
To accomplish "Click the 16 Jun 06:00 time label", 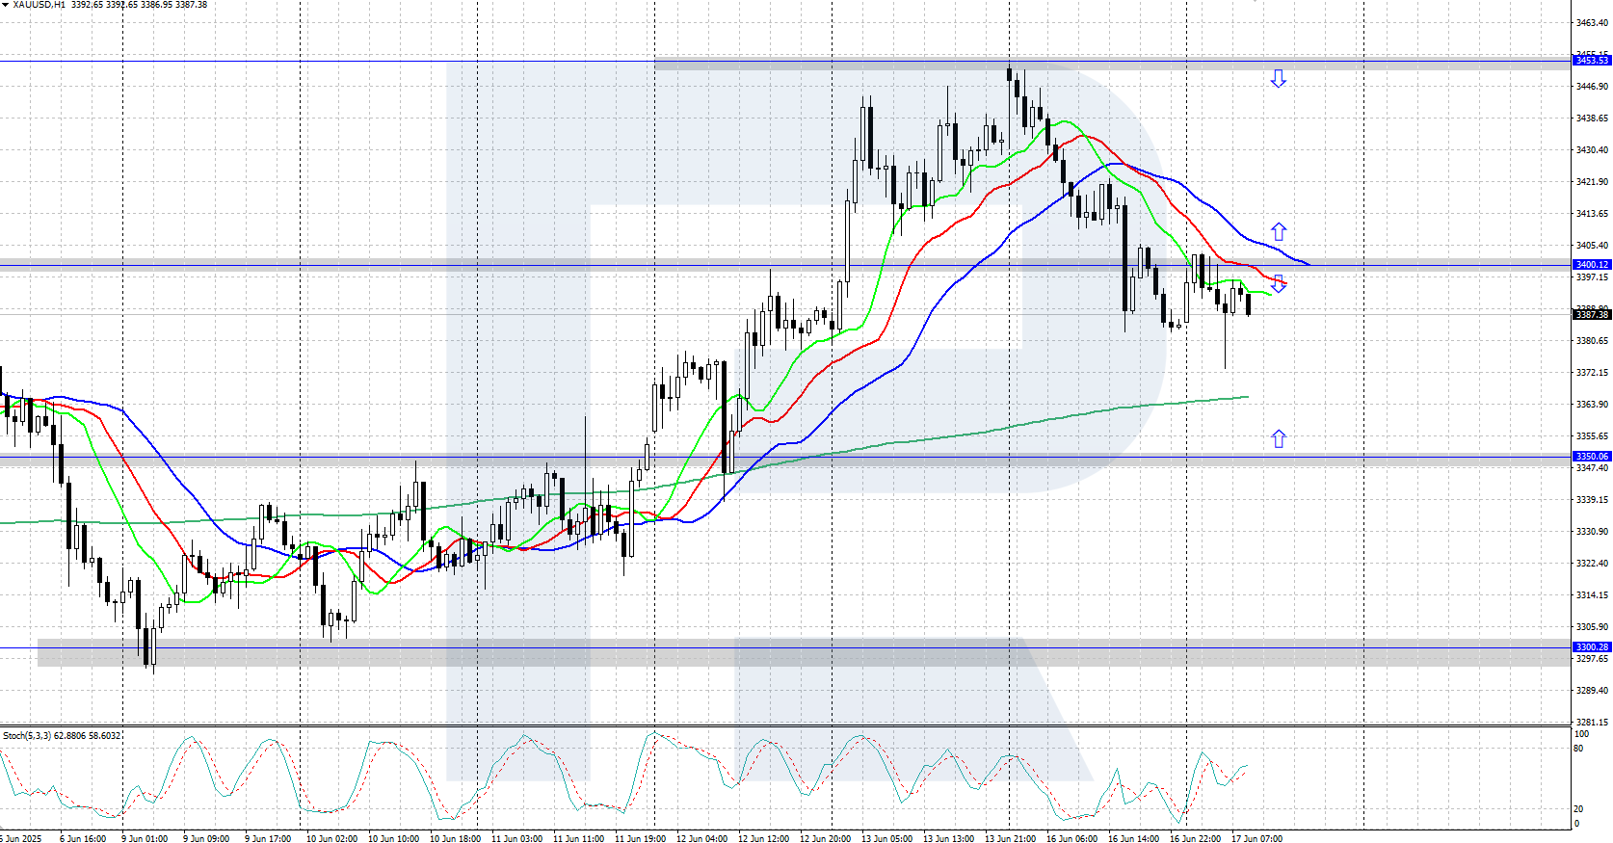I will (1071, 838).
